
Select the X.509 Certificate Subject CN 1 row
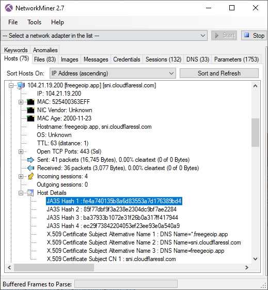click(x=111, y=259)
